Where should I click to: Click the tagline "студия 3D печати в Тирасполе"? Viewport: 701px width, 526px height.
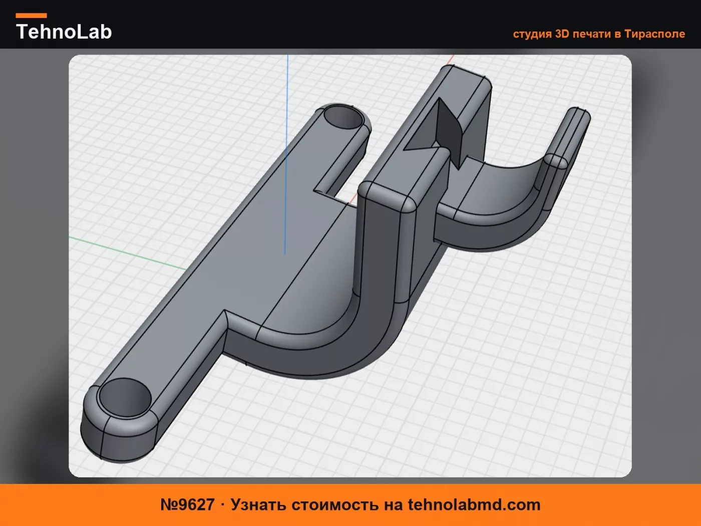599,34
